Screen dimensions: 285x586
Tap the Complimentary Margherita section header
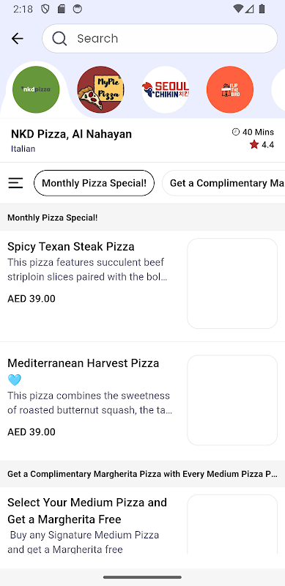(x=142, y=474)
